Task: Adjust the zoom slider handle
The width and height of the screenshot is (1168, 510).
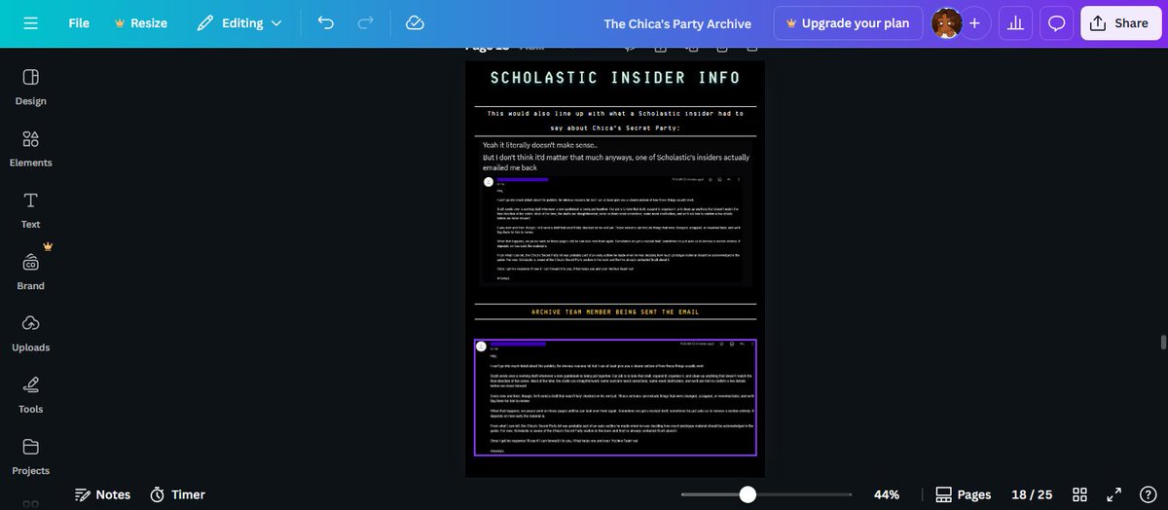Action: tap(748, 494)
